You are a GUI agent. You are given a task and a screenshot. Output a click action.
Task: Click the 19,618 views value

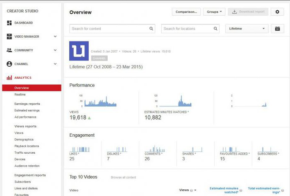78,118
